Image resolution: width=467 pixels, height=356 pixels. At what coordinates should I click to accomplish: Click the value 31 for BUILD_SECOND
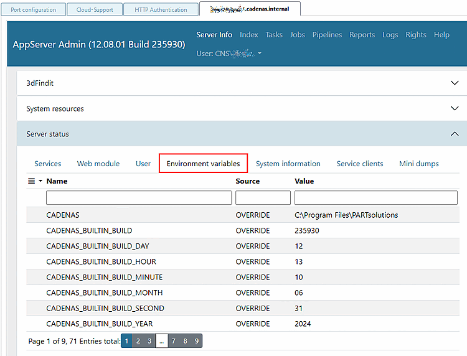298,308
